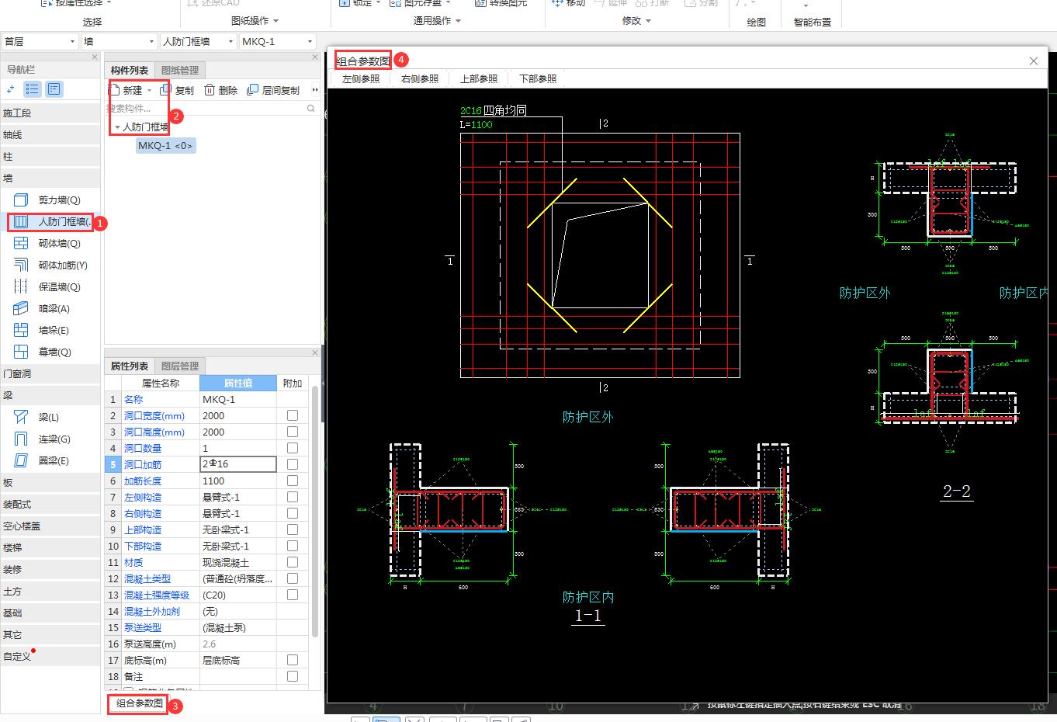Select the 幕墙(Q) curtain wall icon
The image size is (1057, 722).
(x=21, y=352)
